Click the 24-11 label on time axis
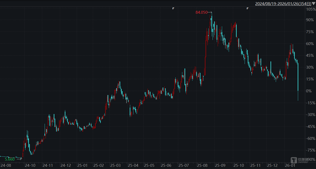Screen dimensions: 316x169 (x=48, y=165)
